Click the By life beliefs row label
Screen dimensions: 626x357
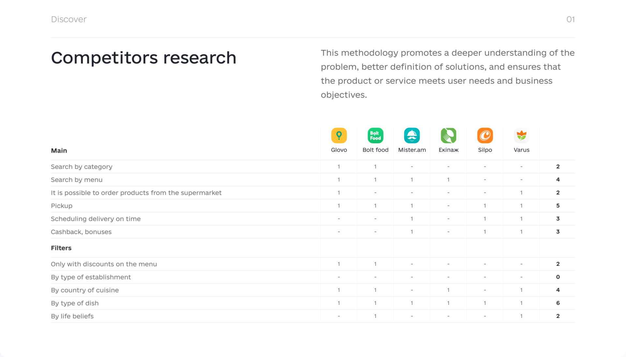coord(72,316)
